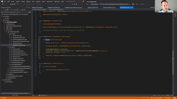Click the Save toolbar icon
This screenshot has width=177, height=99.
[13, 4]
